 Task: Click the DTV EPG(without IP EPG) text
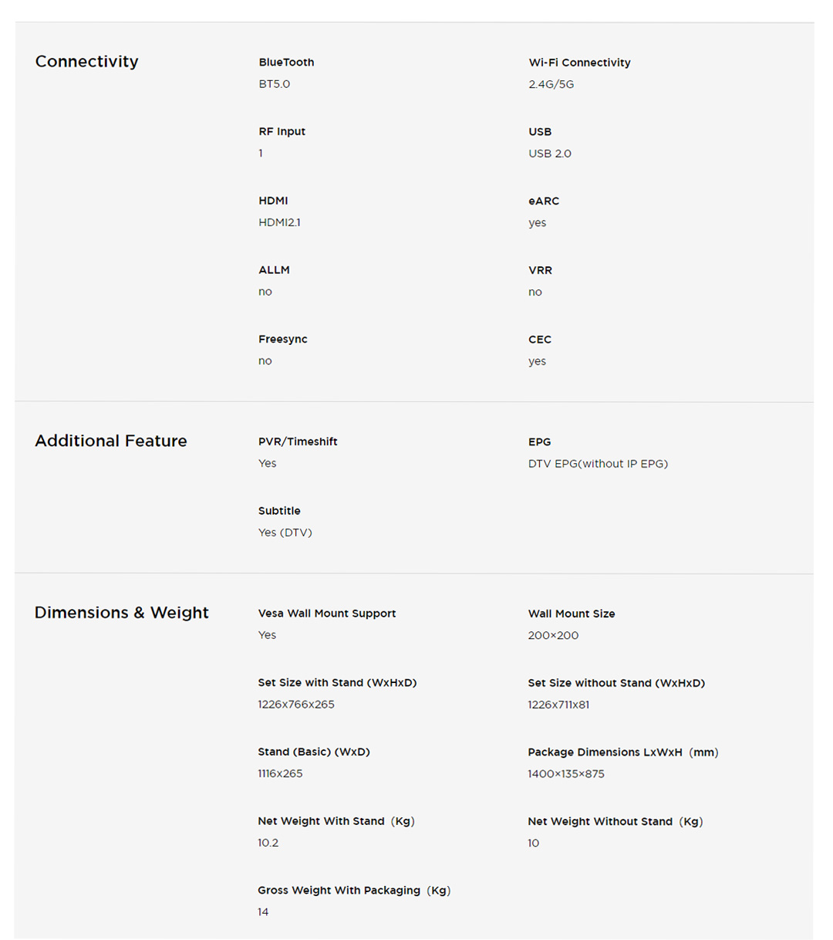tap(598, 464)
